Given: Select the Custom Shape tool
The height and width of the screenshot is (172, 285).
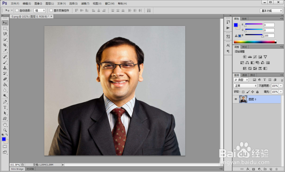Looking at the screenshot, I should [5, 118].
